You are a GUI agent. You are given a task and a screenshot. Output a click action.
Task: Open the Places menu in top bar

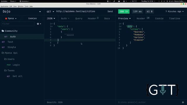pos(13,1)
